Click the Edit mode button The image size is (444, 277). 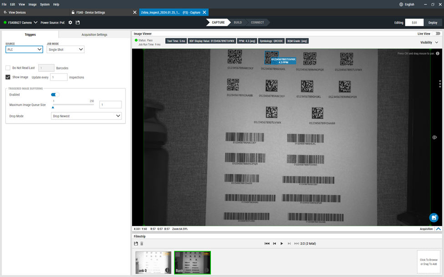pyautogui.click(x=414, y=23)
